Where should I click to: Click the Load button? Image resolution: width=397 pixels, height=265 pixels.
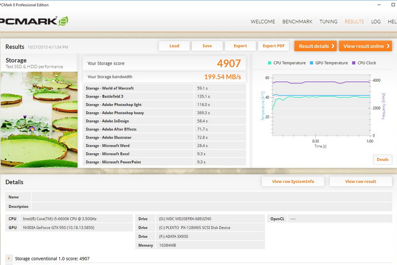pos(174,46)
